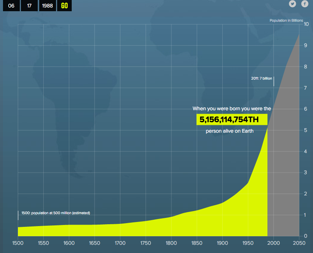Click the 2000 x-axis label
This screenshot has width=313, height=253.
[273, 243]
